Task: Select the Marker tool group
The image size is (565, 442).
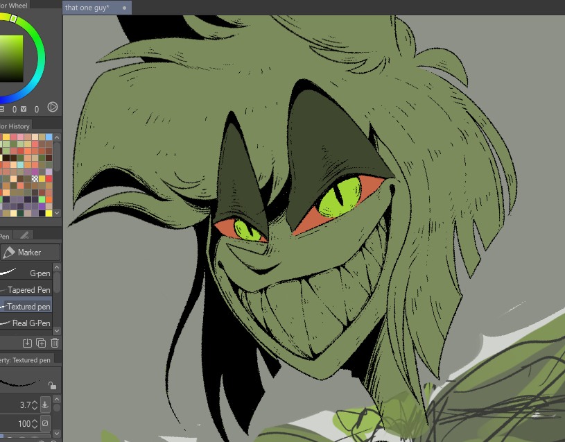Action: point(31,253)
